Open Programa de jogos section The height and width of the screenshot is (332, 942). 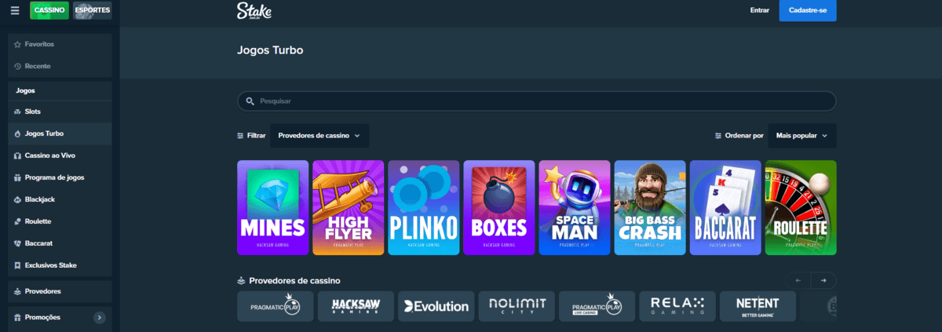(x=60, y=177)
